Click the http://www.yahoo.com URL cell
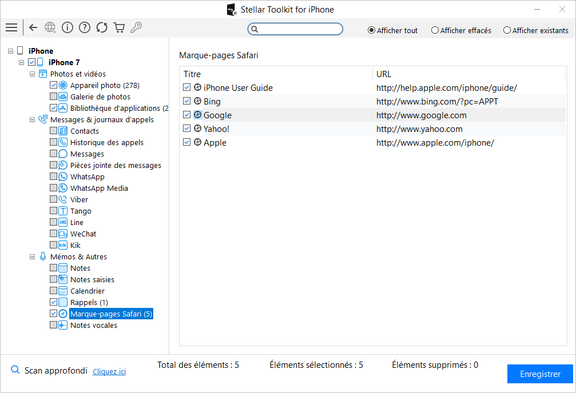The height and width of the screenshot is (393, 576). (x=419, y=129)
